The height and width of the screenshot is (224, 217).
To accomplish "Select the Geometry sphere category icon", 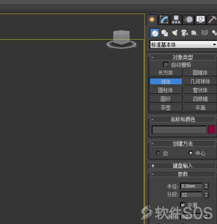I will tap(154, 33).
